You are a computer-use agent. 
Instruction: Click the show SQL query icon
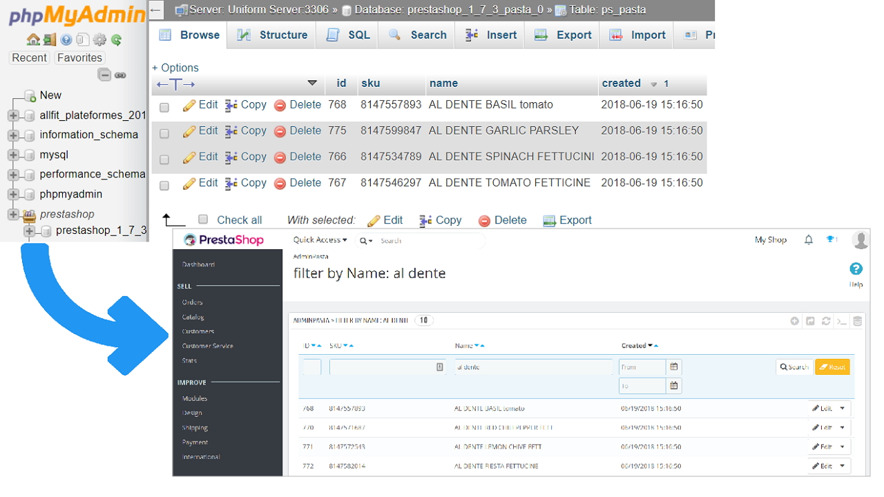pos(841,321)
